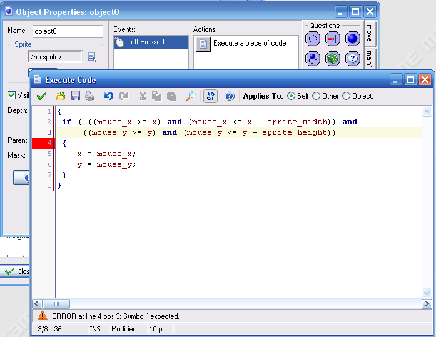The height and width of the screenshot is (337, 436).
Task: Print the code with the printer icon
Action: click(x=89, y=96)
